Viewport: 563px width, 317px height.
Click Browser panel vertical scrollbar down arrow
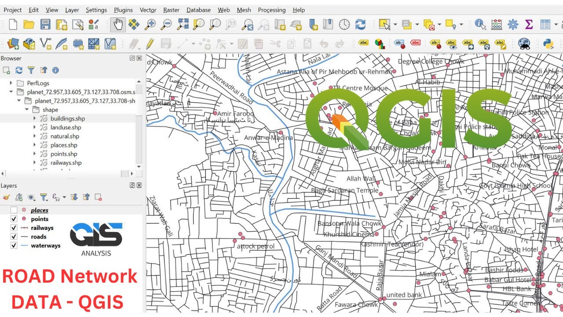click(139, 166)
